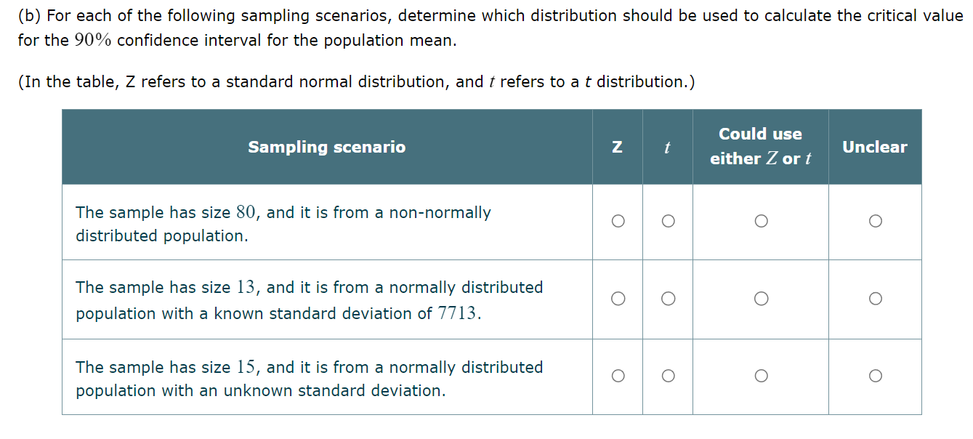Click the 'Sampling scenario' header cell
This screenshot has width=973, height=439.
pyautogui.click(x=327, y=146)
